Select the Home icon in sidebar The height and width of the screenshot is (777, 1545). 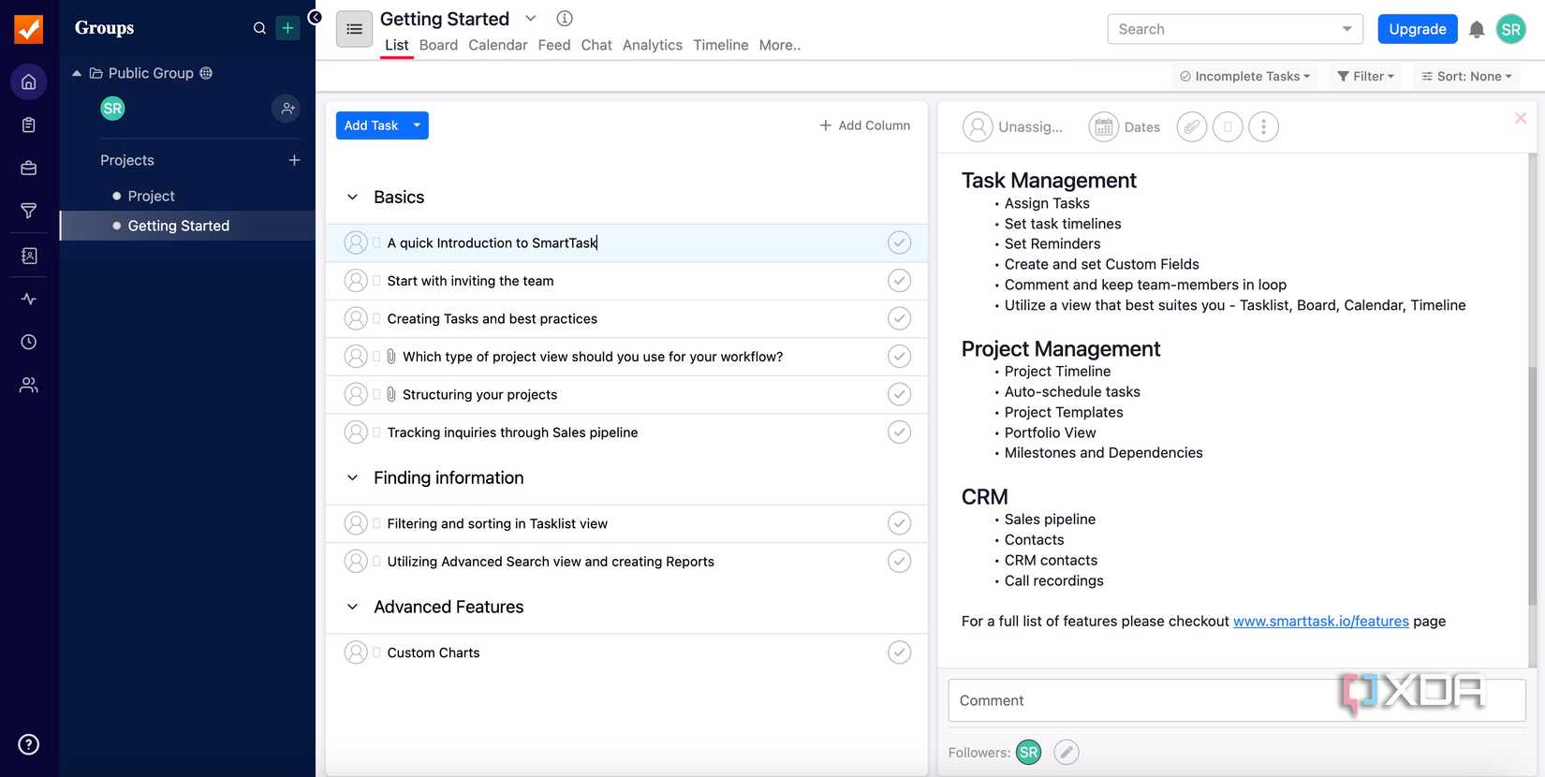(x=29, y=82)
